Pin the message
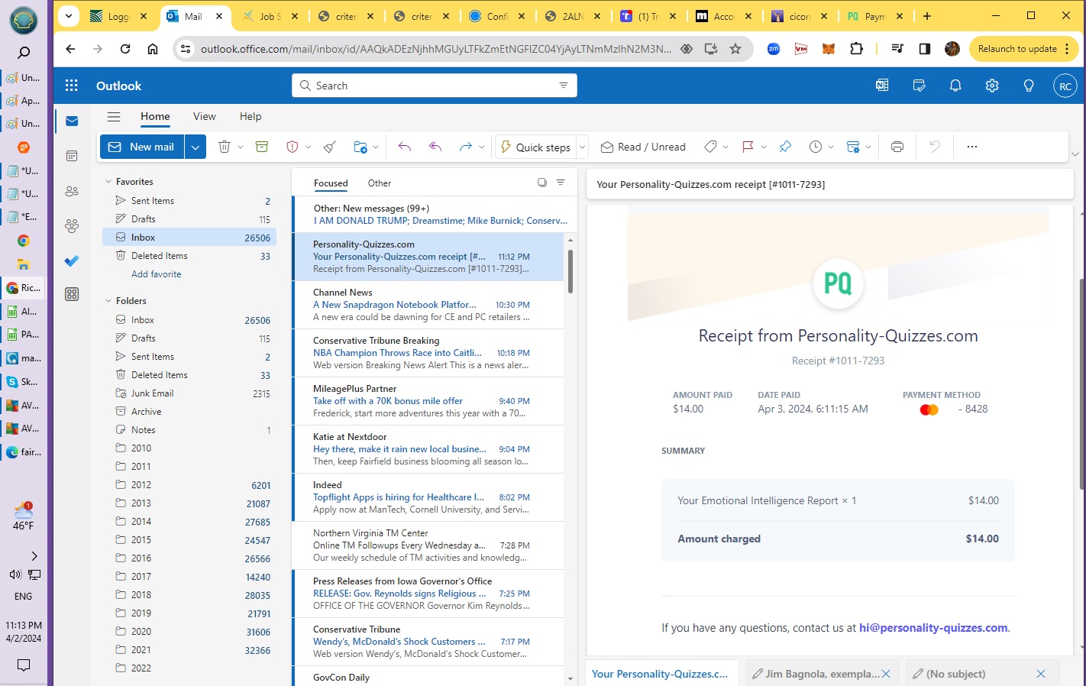This screenshot has width=1086, height=686. click(785, 147)
